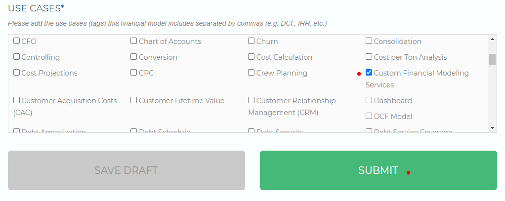
Task: Enable the Cost Projections checkbox
Action: 16,73
